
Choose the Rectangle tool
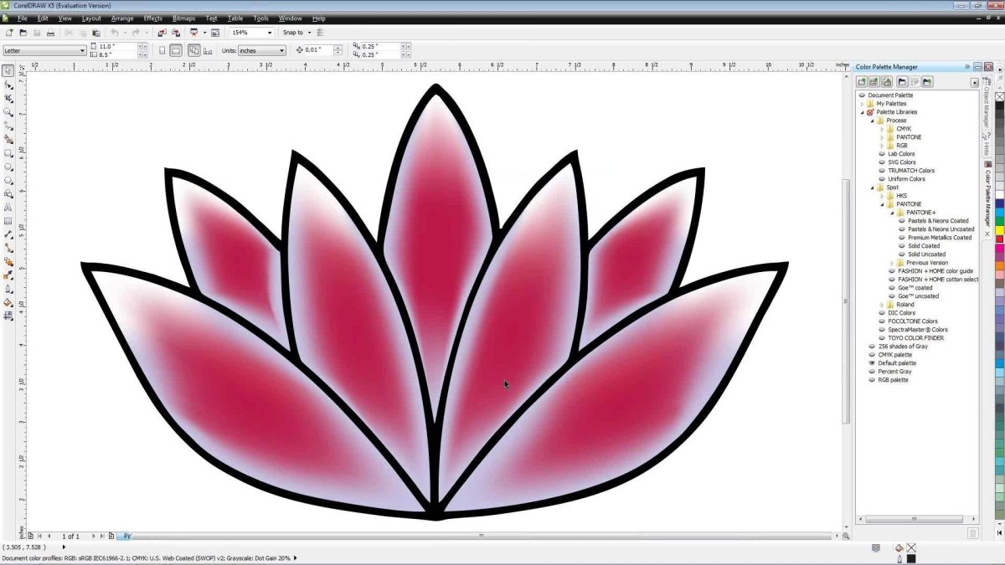8,153
